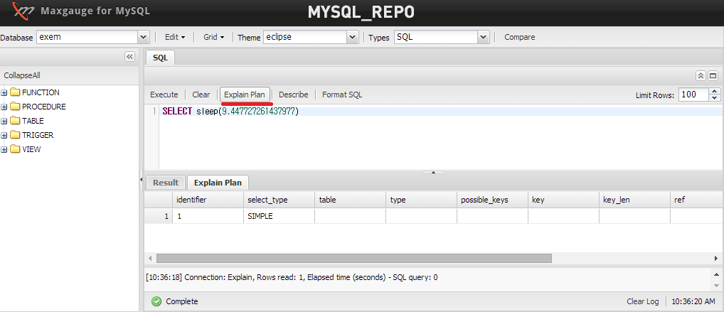The width and height of the screenshot is (724, 312).
Task: Click the log entry starting with [10:36:18]
Action: tap(292, 277)
